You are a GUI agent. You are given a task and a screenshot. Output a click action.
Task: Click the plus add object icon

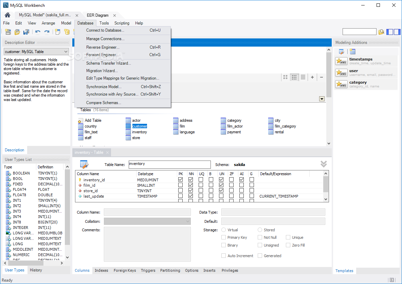pos(312,77)
